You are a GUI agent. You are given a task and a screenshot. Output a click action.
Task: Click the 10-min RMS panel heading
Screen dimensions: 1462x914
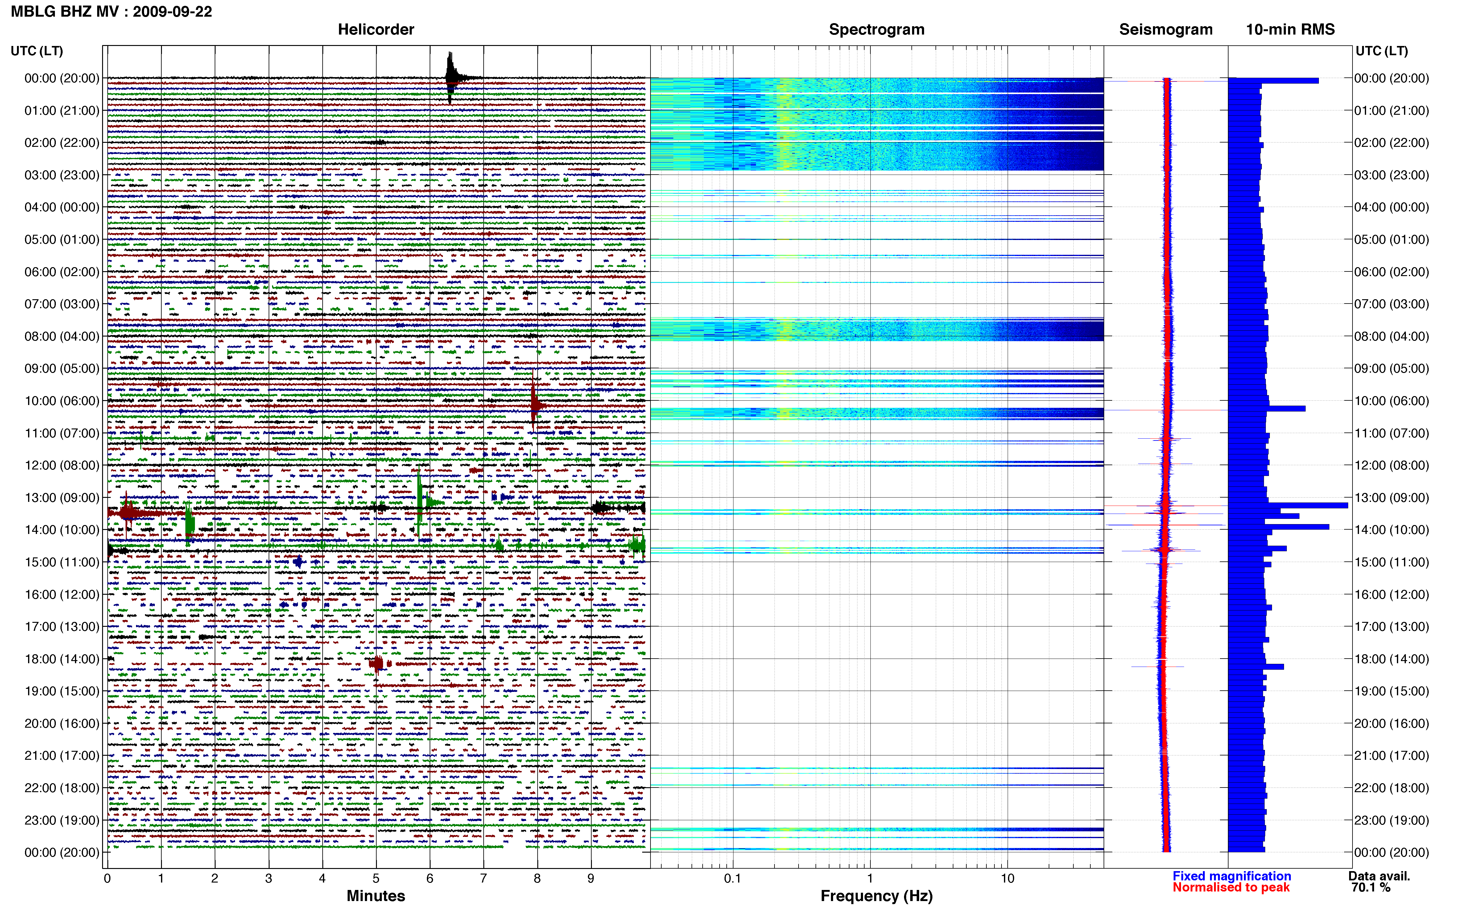pos(1290,29)
